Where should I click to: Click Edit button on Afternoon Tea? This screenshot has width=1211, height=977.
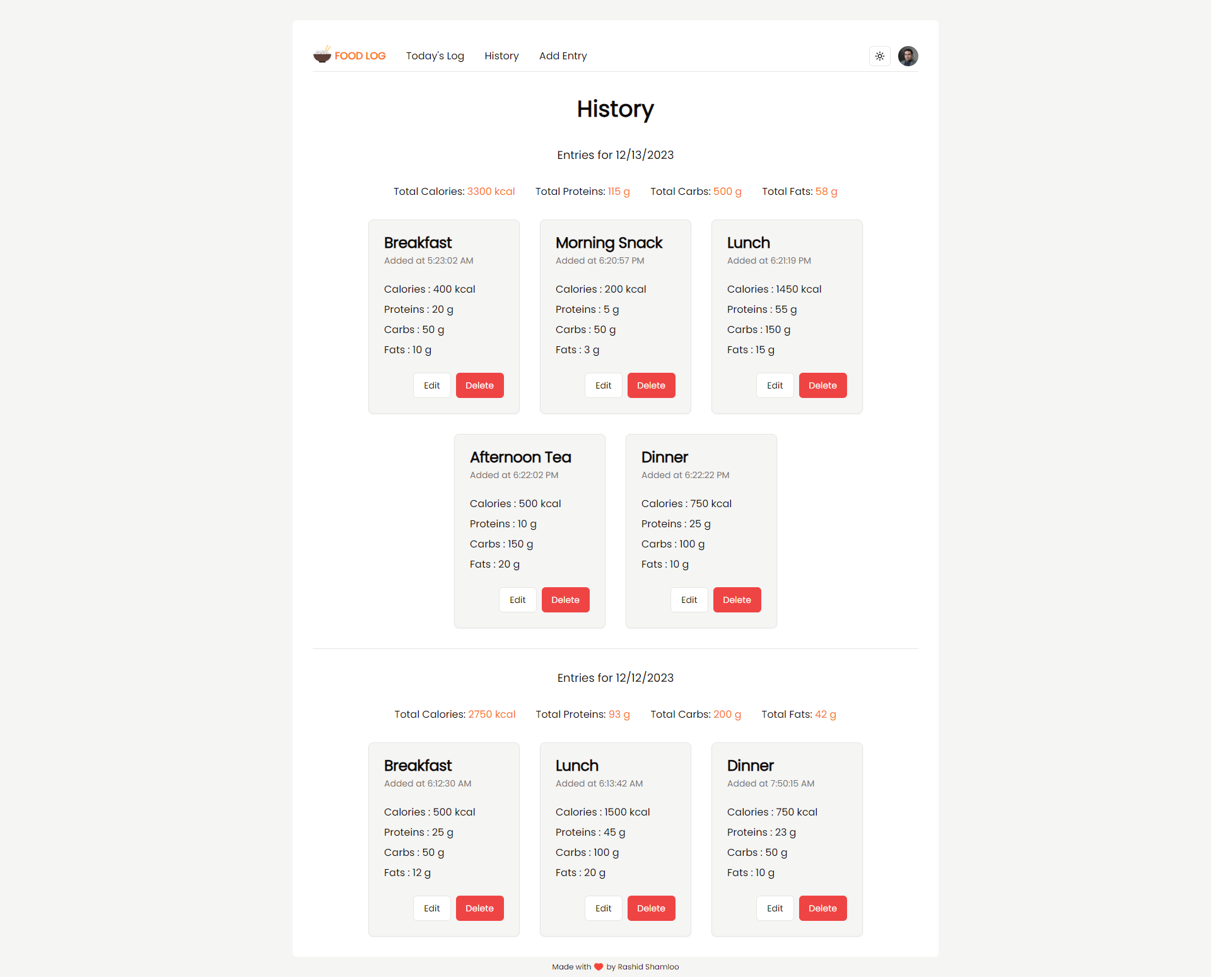coord(518,599)
